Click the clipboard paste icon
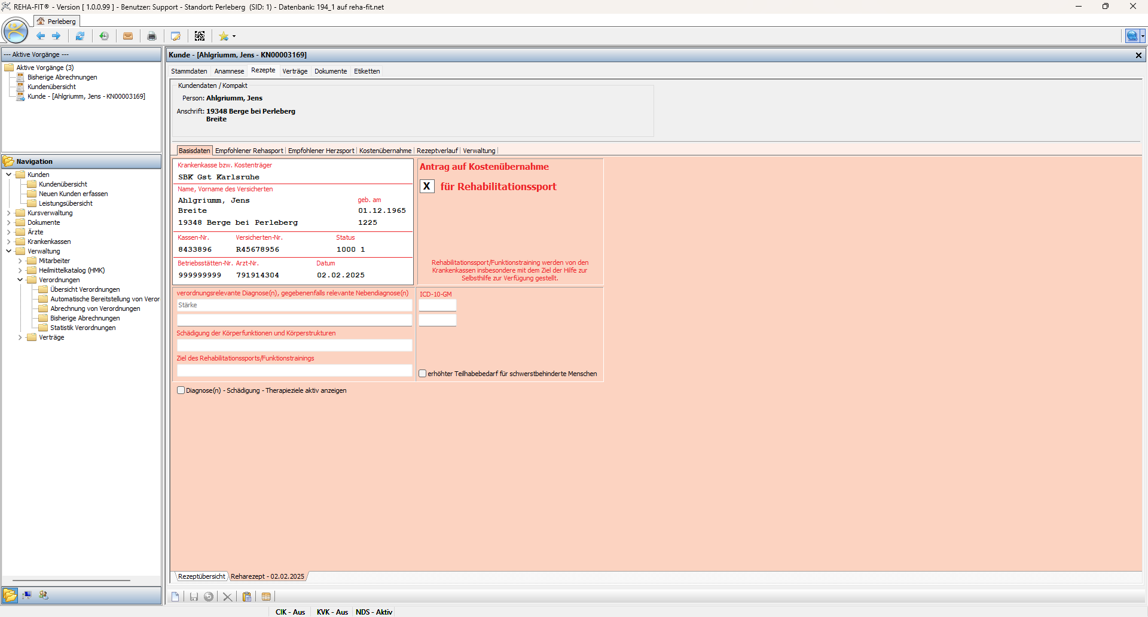The image size is (1148, 617). pyautogui.click(x=247, y=597)
